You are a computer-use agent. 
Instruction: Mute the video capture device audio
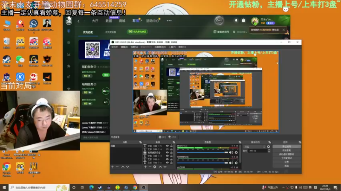pos(231,163)
